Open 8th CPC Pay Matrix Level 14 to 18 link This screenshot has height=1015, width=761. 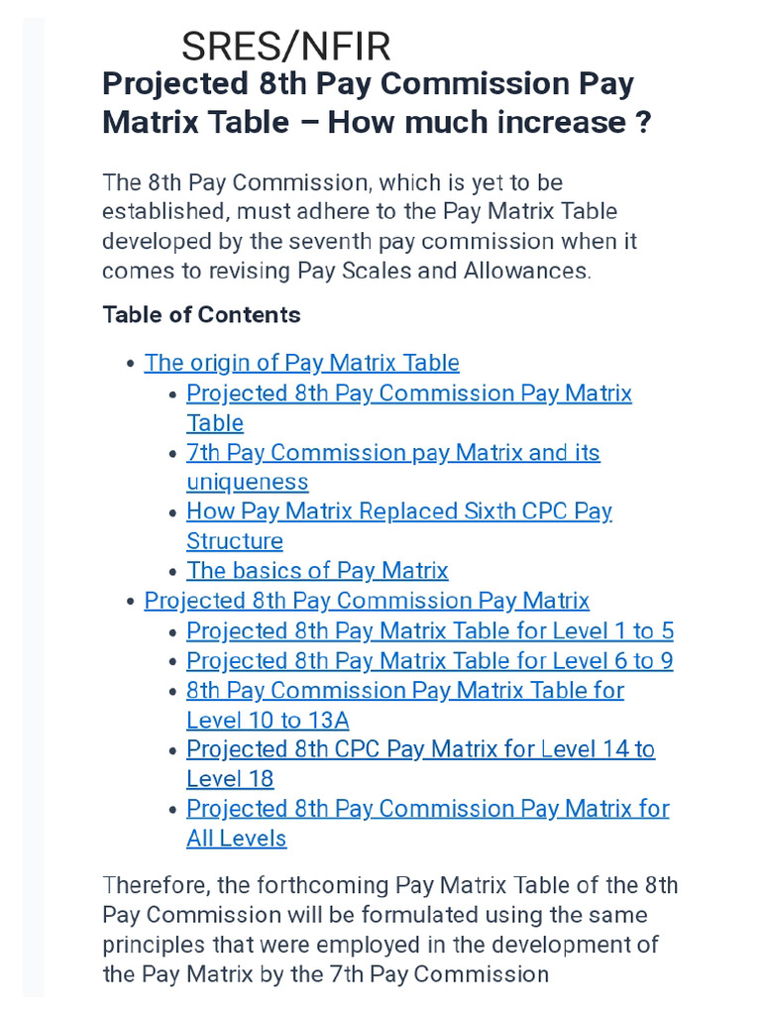[x=420, y=750]
